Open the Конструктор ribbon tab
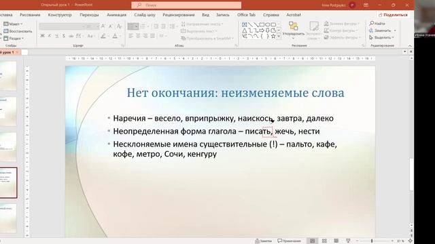 coord(60,15)
